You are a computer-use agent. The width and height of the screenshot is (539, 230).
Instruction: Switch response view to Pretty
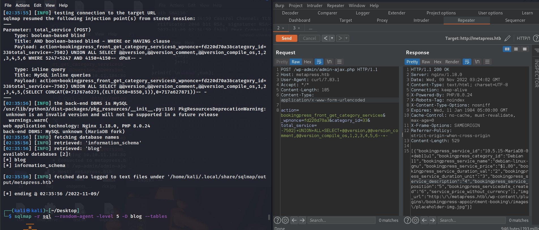click(412, 62)
